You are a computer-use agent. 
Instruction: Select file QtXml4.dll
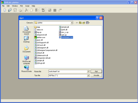(64, 27)
